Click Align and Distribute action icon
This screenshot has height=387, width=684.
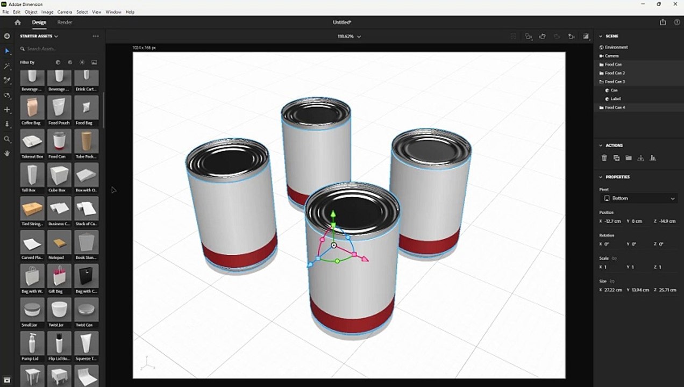(653, 158)
